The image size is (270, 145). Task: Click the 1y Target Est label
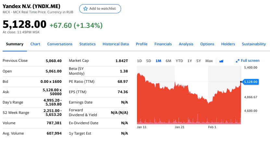click(x=80, y=133)
